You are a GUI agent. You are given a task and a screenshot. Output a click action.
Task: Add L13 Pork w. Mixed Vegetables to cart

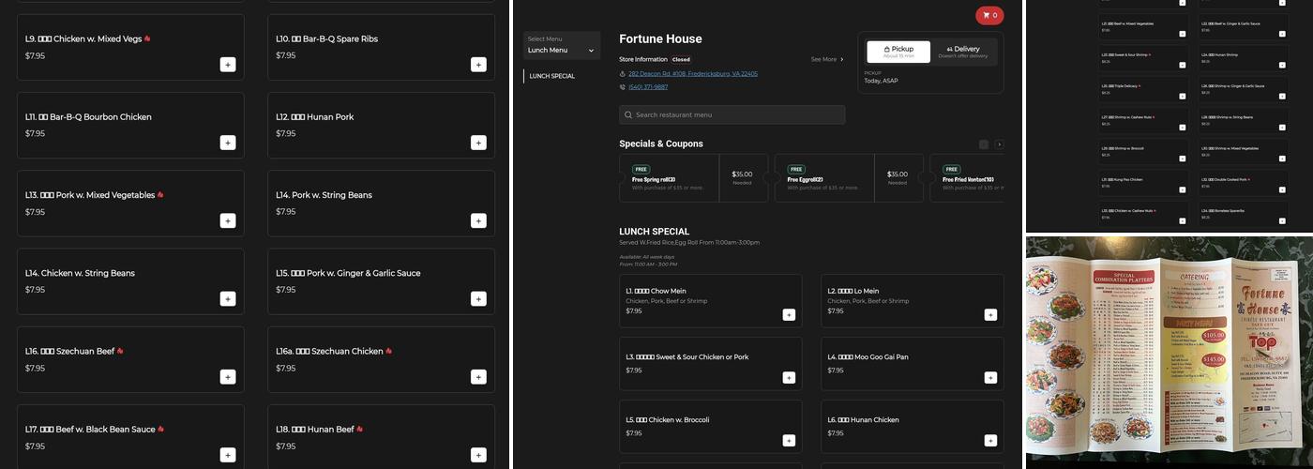[x=228, y=221]
